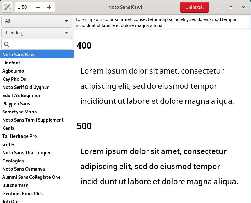This screenshot has width=251, height=203.
Task: Click the 400 weight Lorem ipsum sample
Action: tap(157, 86)
